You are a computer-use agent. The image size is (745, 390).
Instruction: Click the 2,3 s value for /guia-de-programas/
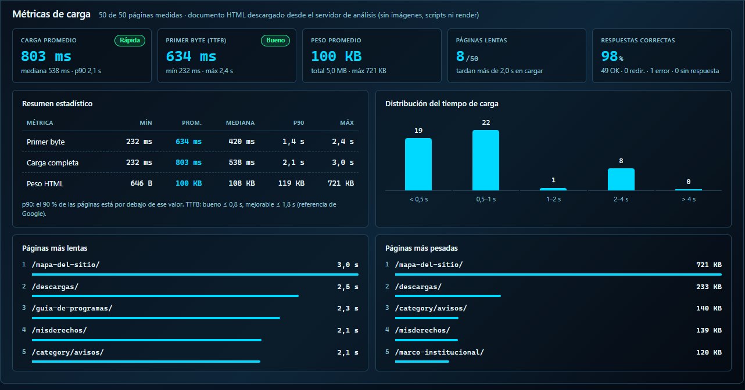pyautogui.click(x=348, y=308)
